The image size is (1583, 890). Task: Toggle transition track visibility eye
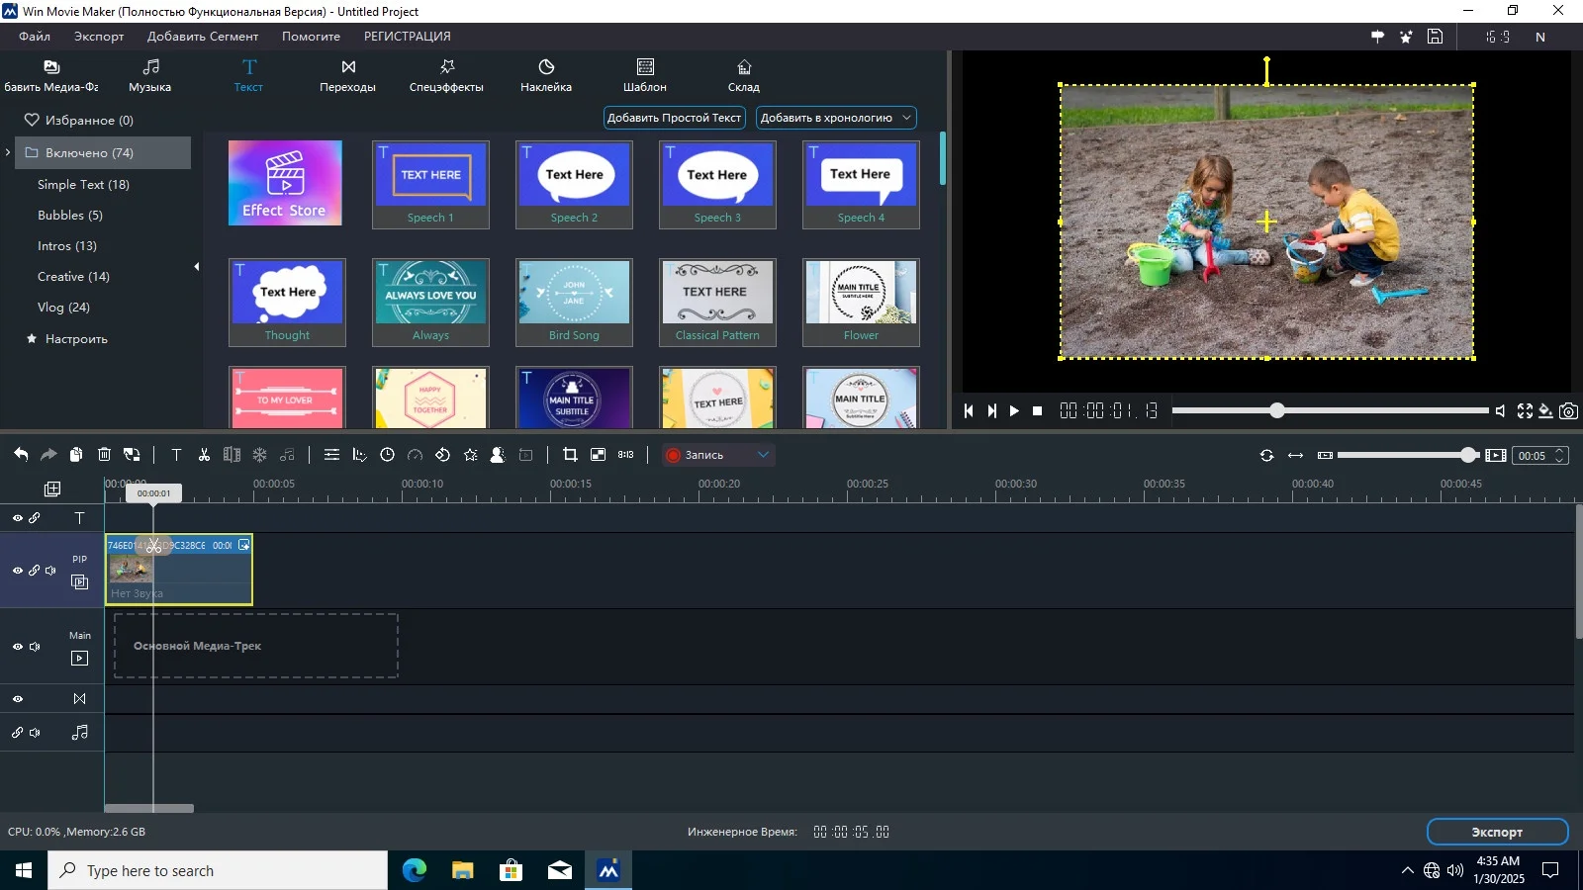click(x=17, y=699)
